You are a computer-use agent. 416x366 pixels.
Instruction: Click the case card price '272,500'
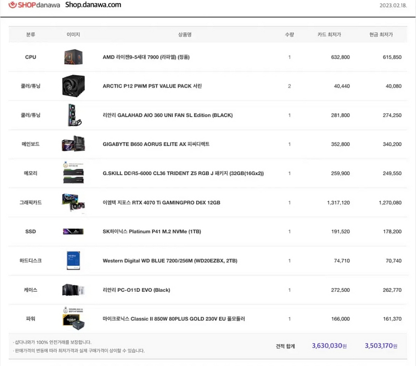340,290
